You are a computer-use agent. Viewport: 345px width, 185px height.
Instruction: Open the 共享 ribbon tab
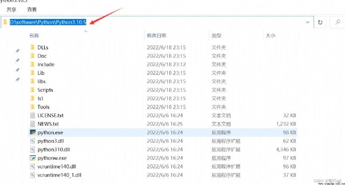tap(12, 9)
